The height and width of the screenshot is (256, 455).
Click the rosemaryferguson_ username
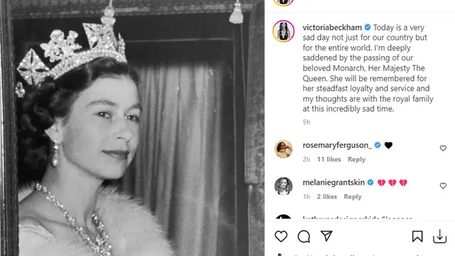tap(337, 145)
